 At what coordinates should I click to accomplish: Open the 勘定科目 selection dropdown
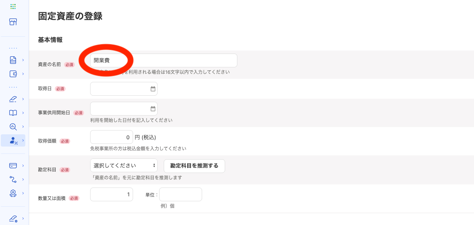click(x=124, y=165)
